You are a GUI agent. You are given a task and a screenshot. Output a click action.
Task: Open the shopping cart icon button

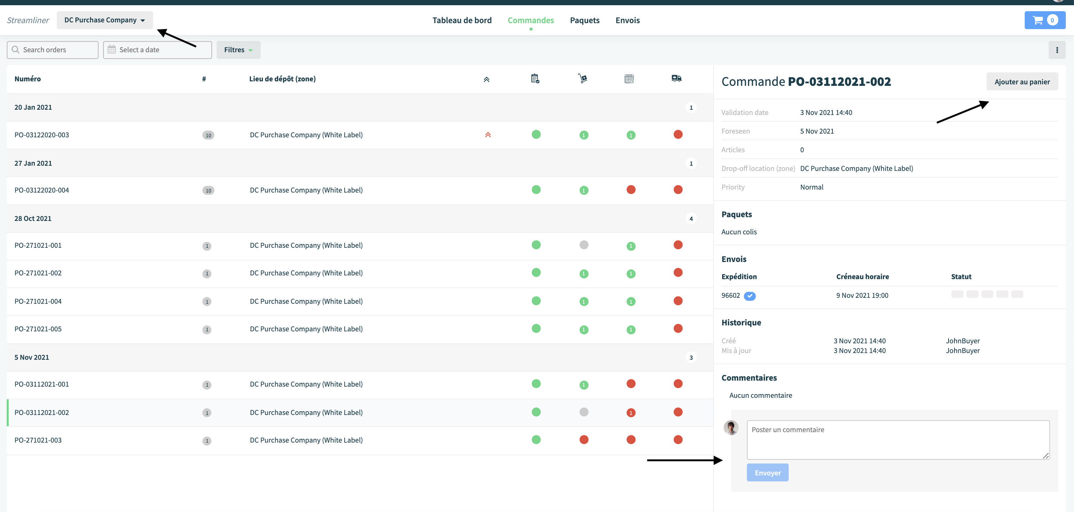click(1044, 20)
